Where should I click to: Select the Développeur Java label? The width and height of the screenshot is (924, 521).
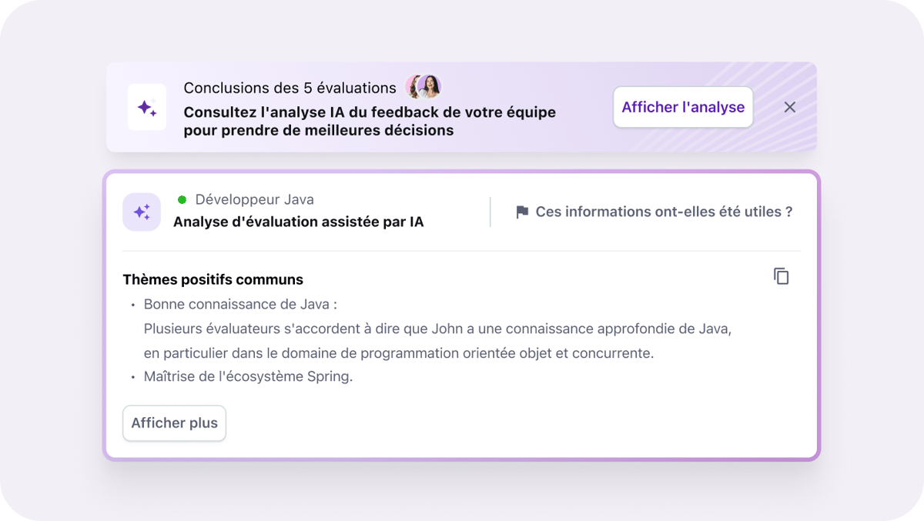pyautogui.click(x=254, y=199)
